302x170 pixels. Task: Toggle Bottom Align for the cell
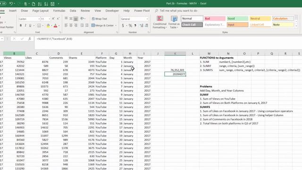[x=75, y=18]
